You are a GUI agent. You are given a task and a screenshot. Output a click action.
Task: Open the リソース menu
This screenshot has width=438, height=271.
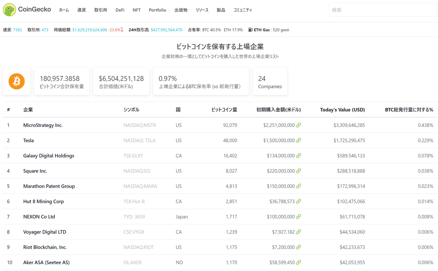click(202, 10)
